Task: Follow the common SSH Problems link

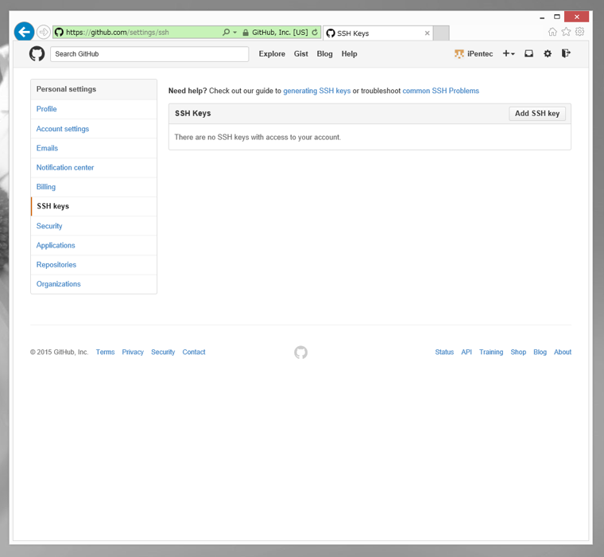Action: [440, 91]
